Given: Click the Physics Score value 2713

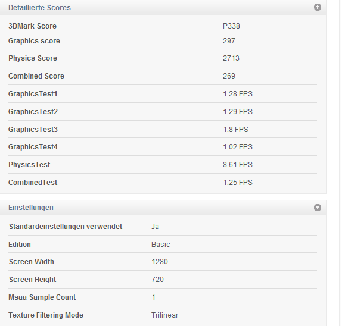Looking at the screenshot, I should tap(231, 58).
